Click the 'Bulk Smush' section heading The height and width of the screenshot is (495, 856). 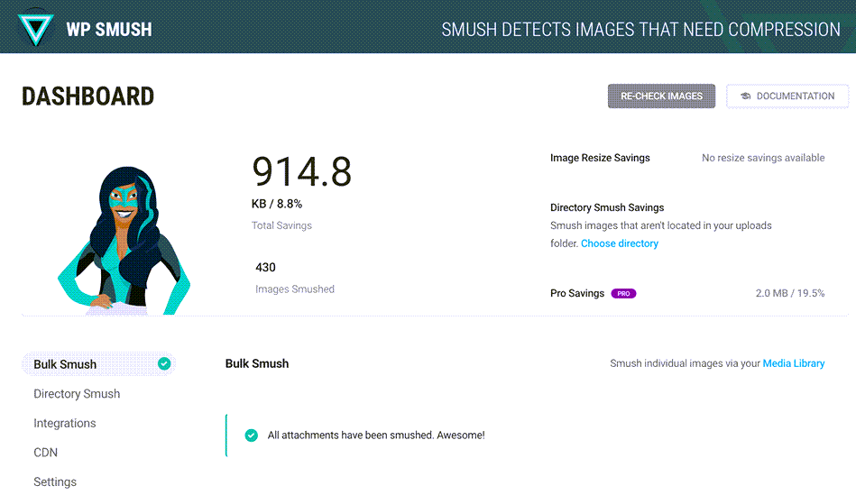pos(257,363)
